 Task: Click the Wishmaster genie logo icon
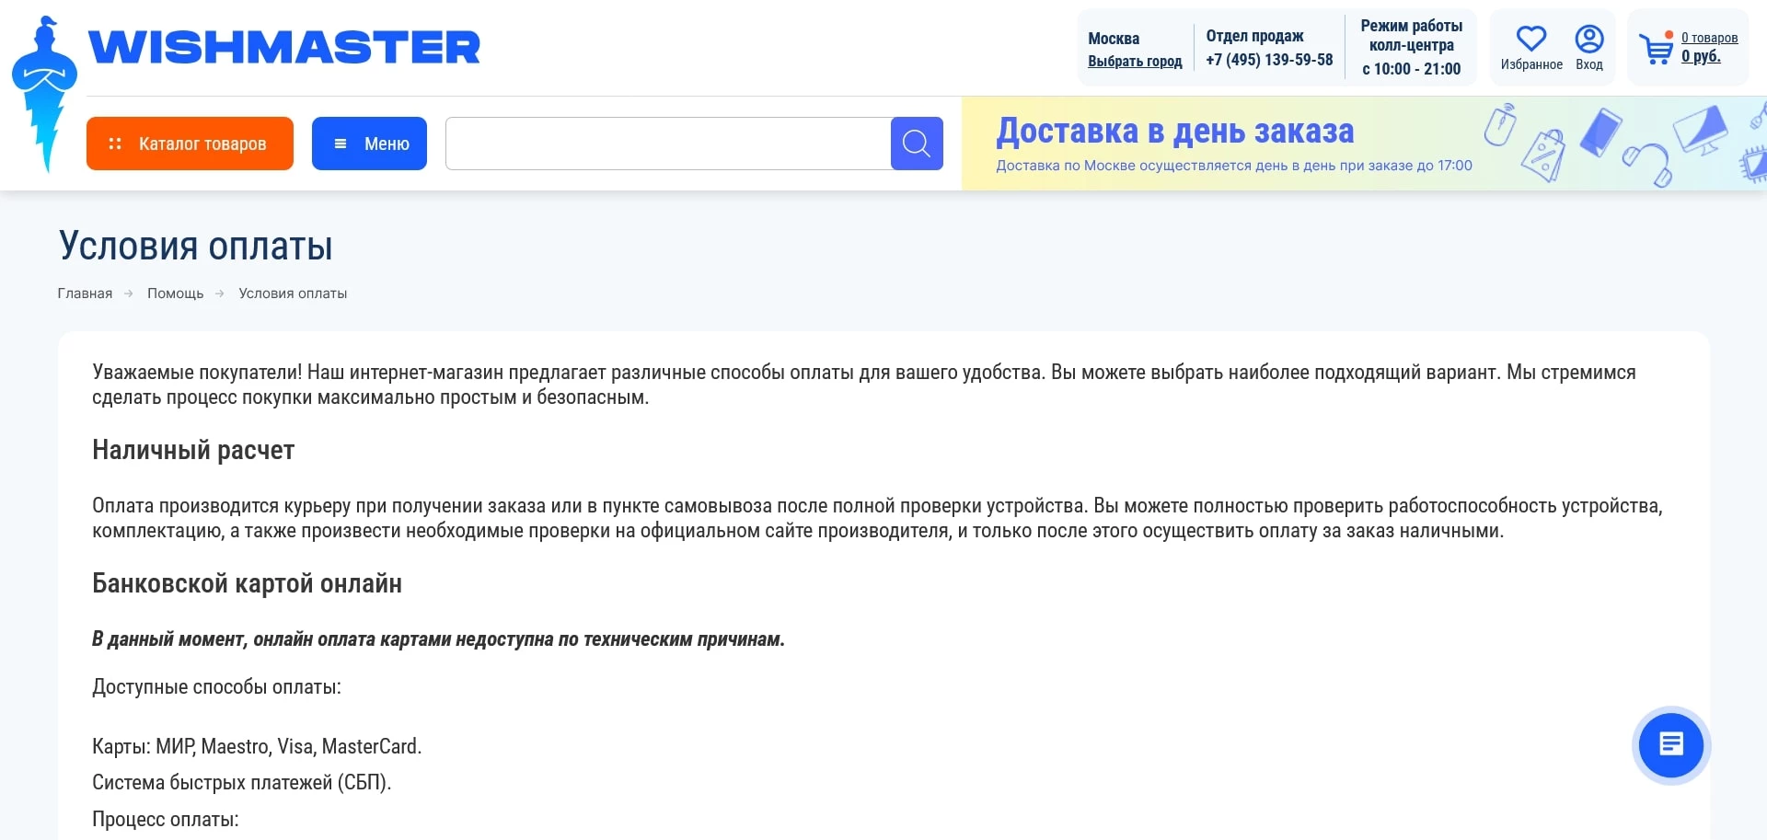43,93
